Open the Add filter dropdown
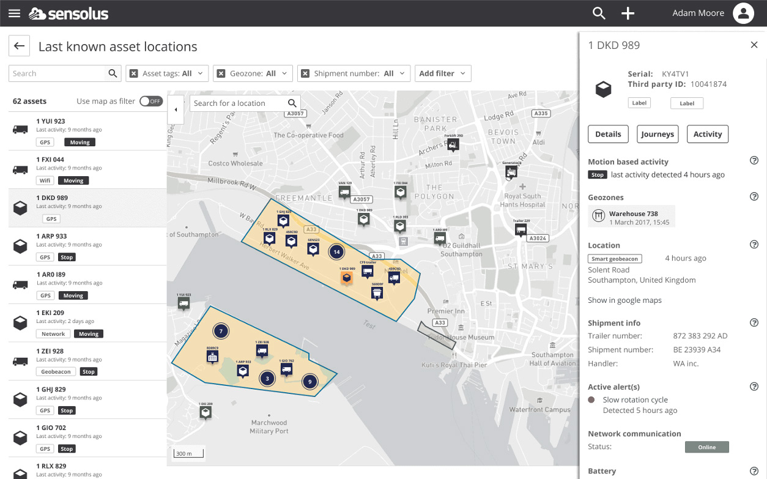Image resolution: width=767 pixels, height=479 pixels. point(443,73)
